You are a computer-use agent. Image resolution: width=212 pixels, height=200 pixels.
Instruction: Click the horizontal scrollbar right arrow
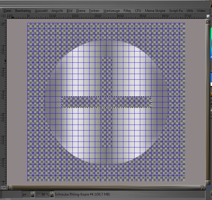[203, 187]
